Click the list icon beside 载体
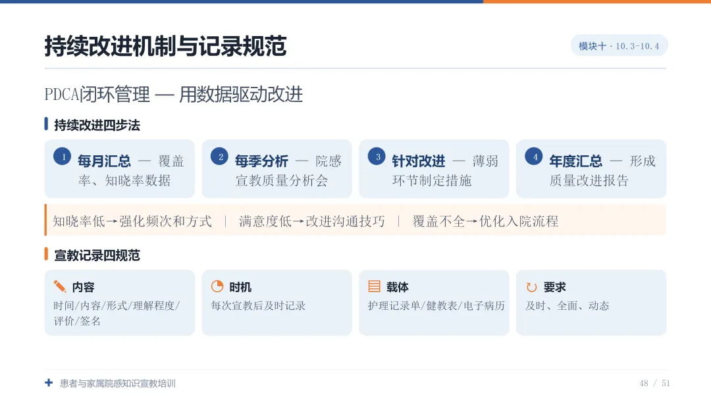Screen dimensions: 711x400 point(374,286)
